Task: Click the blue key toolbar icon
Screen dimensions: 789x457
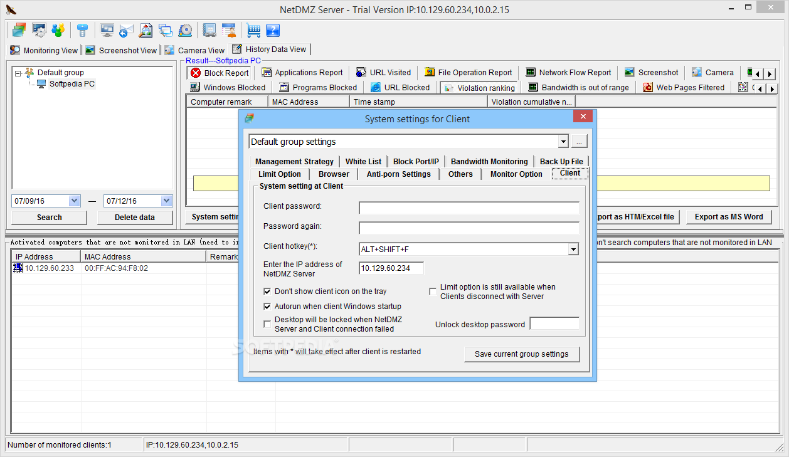Action: click(82, 29)
